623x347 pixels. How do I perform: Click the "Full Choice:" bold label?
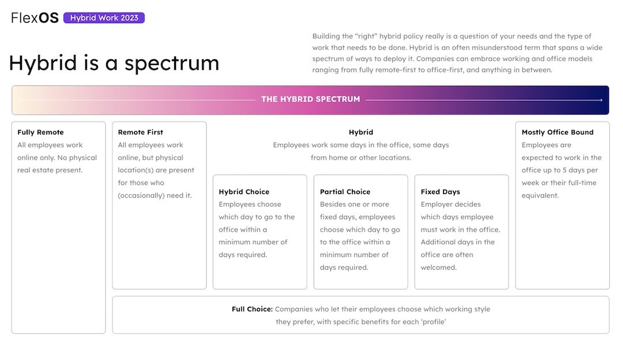pos(252,310)
